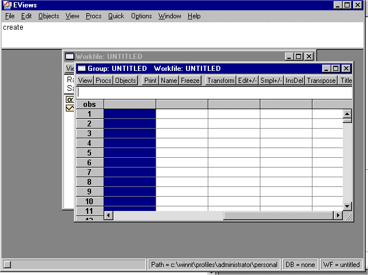Click the Transform button
The width and height of the screenshot is (368, 275).
(x=220, y=81)
